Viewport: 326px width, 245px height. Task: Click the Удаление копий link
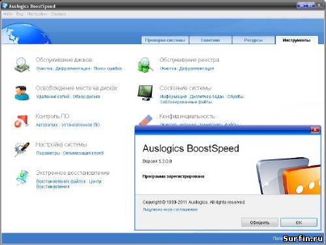[x=53, y=97]
